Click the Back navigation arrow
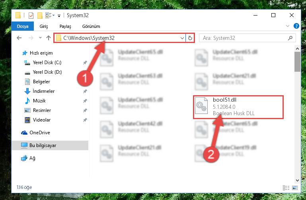 point(19,38)
